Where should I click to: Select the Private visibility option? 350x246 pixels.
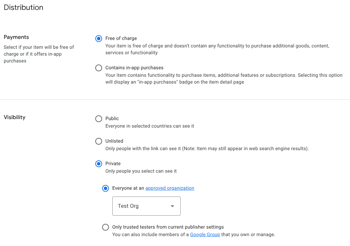[x=98, y=164]
